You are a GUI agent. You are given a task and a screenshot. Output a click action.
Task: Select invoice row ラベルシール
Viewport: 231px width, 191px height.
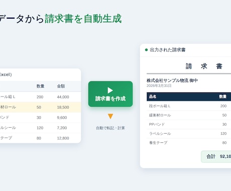click(x=189, y=134)
